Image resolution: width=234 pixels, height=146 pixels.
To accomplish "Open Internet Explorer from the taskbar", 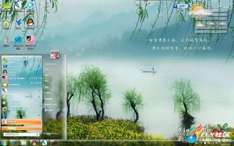I will coord(14,143).
